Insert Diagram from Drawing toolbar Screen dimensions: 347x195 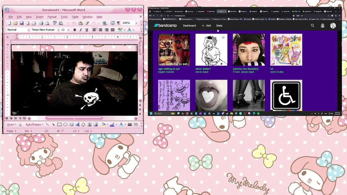click(83, 125)
